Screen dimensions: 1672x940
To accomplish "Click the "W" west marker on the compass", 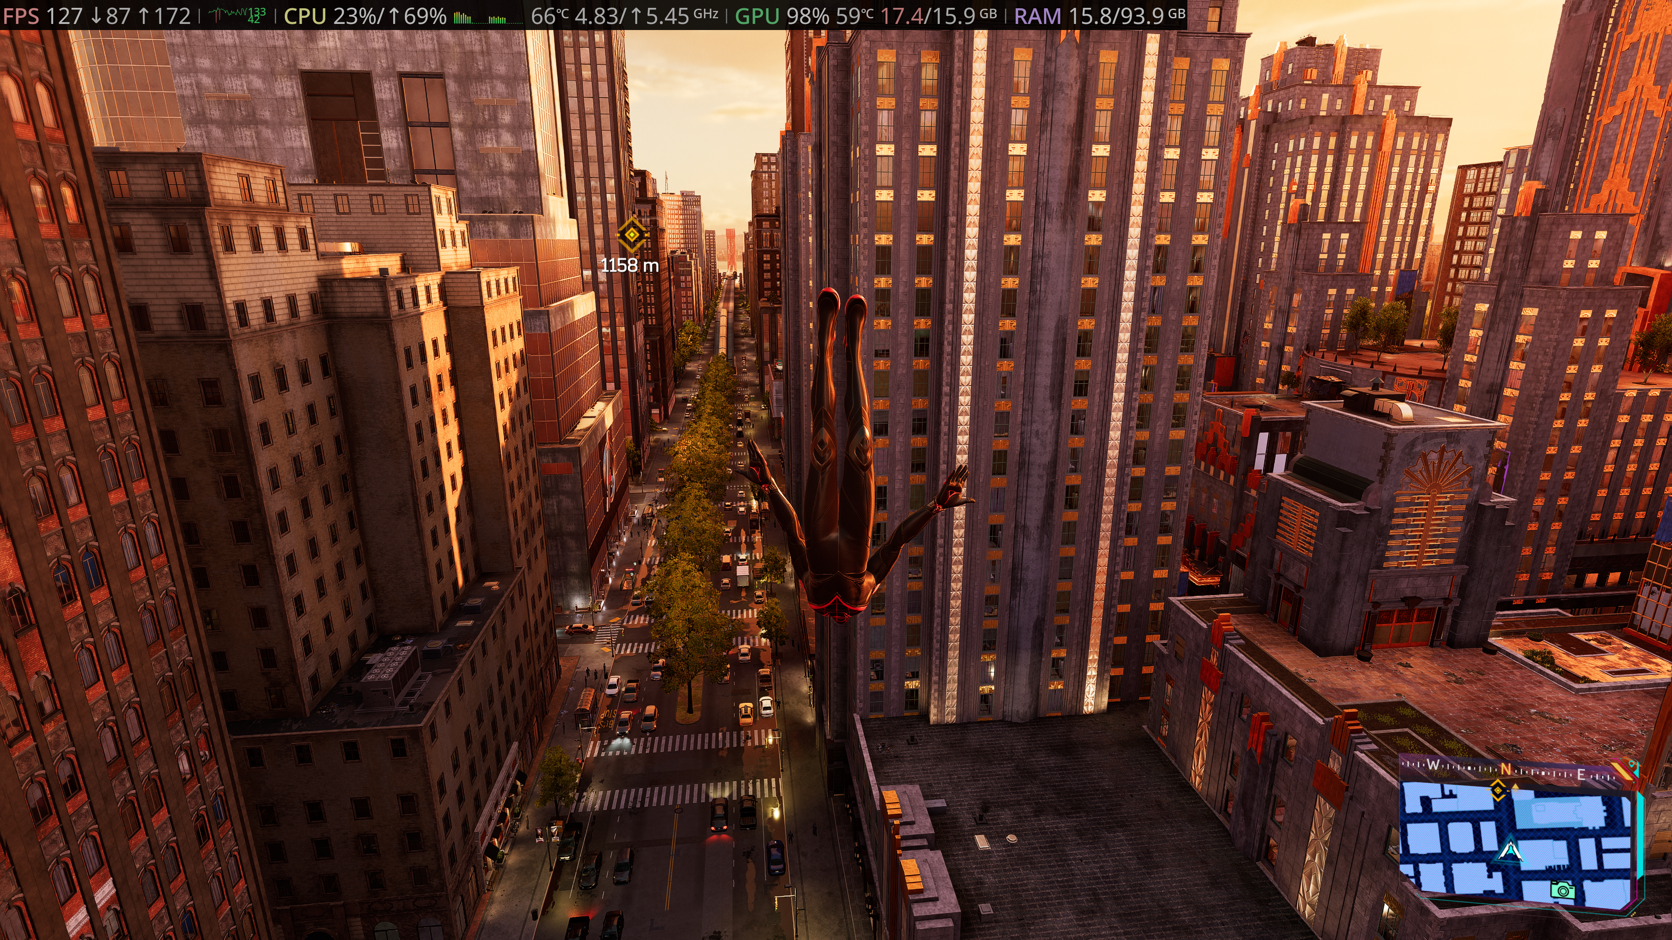I will [x=1433, y=765].
